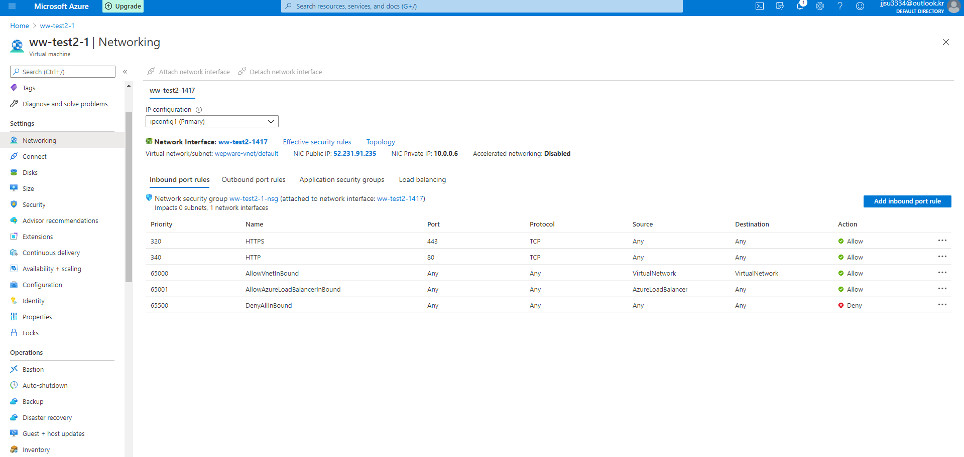The image size is (964, 457).
Task: Open the ellipsis menu for HTTP rule
Action: point(942,257)
